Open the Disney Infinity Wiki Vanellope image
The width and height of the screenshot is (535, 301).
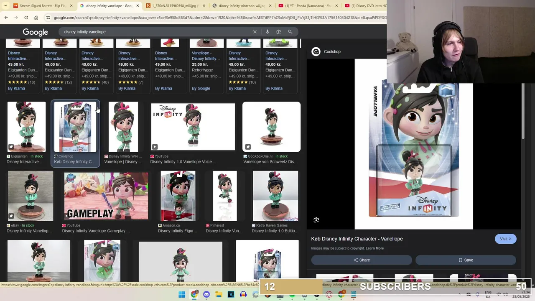(123, 127)
